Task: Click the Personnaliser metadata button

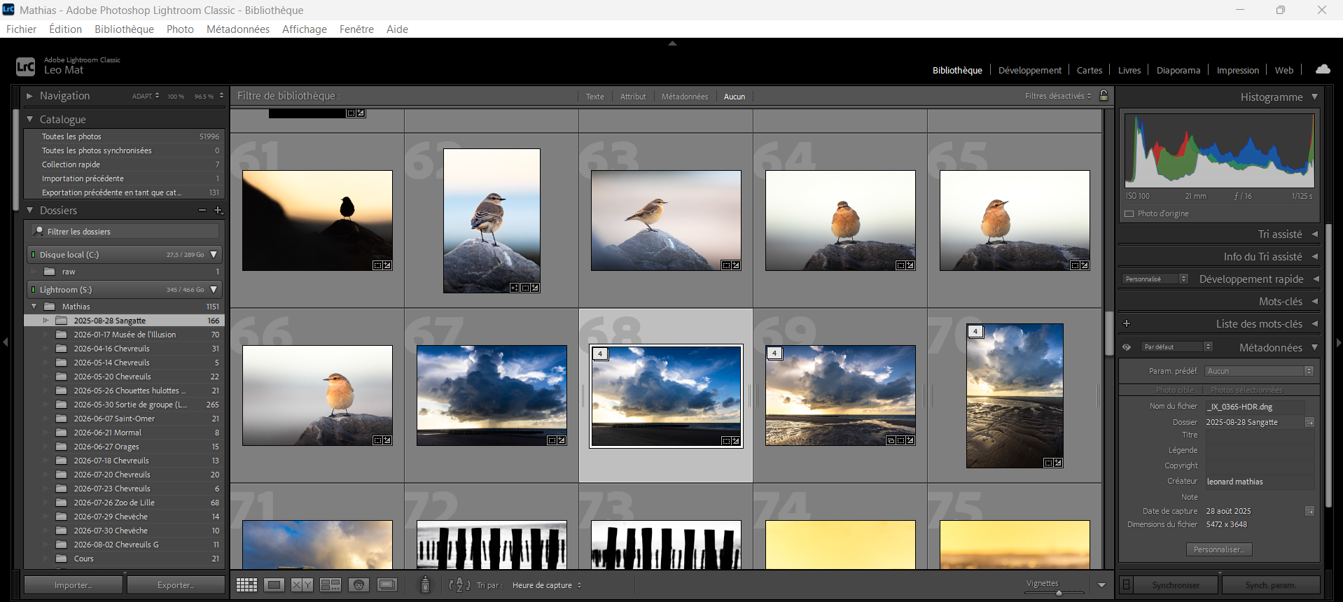Action: click(1219, 549)
